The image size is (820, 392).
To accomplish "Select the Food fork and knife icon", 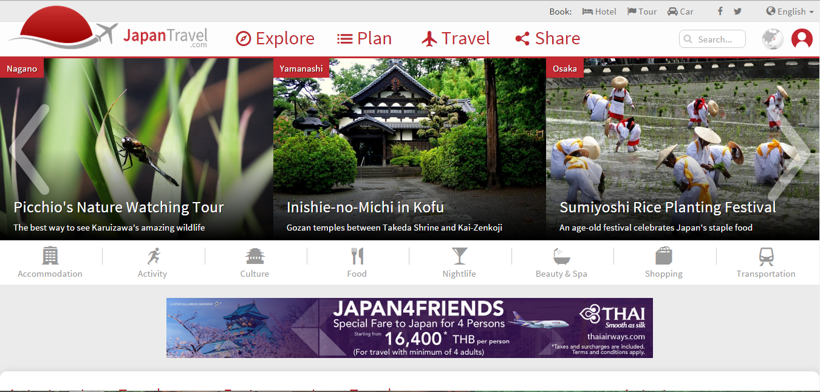I will [357, 256].
